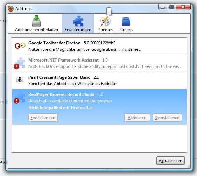The height and width of the screenshot is (176, 197).
Task: Click the Firefox logo in title bar
Action: 11,9
